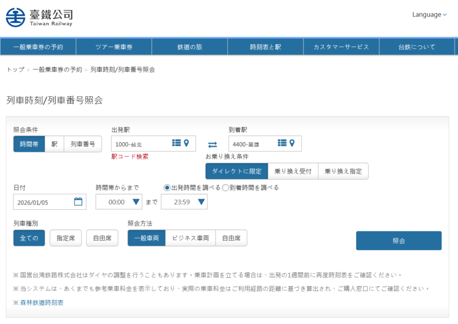This screenshot has width=458, height=324.
Task: Swap departure and arrival stations
Action: pyautogui.click(x=212, y=144)
